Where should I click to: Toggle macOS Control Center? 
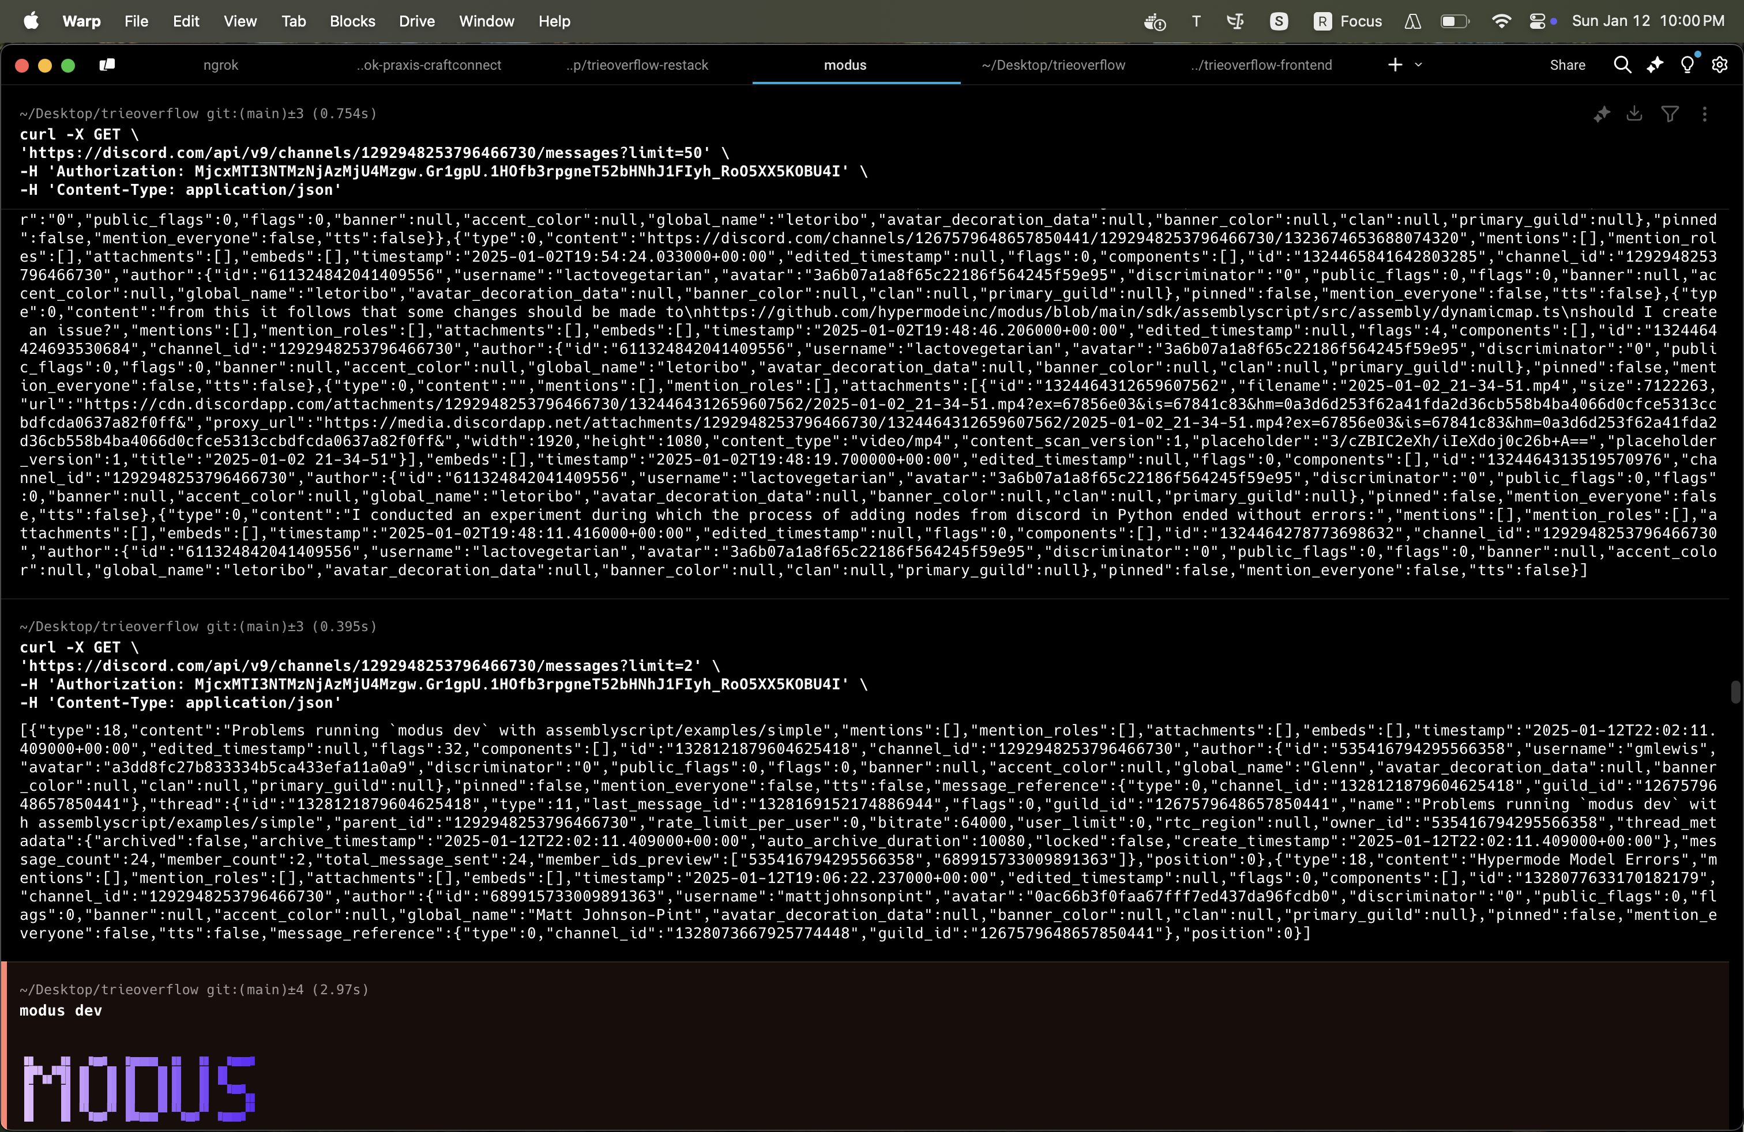pos(1538,21)
